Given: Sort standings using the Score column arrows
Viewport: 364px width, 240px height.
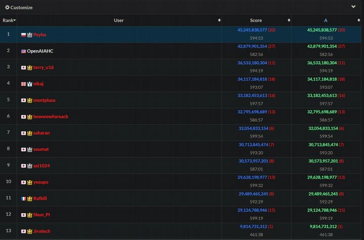Looking at the screenshot, I should point(289,21).
